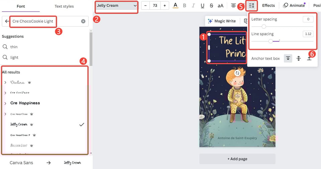Screen dimensions: 321x169
Task: Click the crown icon beside Balloon Light
Action: [x=31, y=145]
